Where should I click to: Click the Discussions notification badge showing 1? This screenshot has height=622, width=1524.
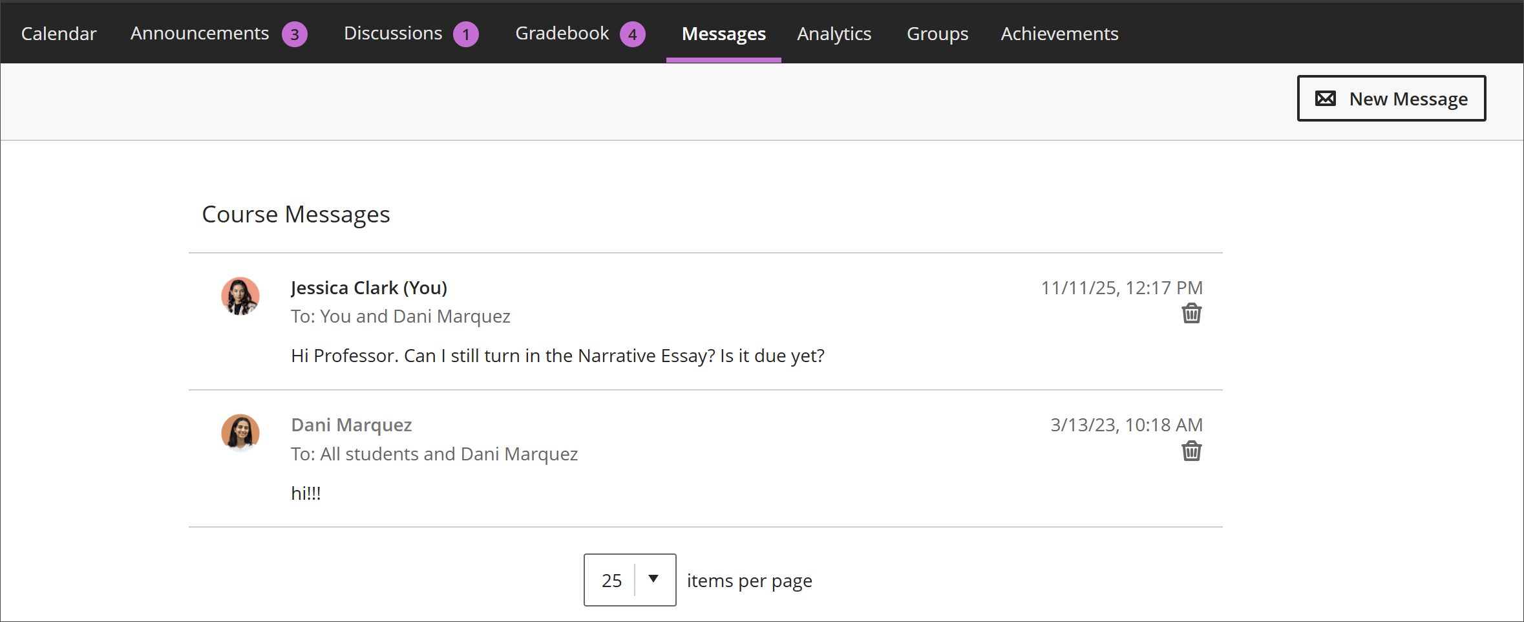click(x=467, y=34)
